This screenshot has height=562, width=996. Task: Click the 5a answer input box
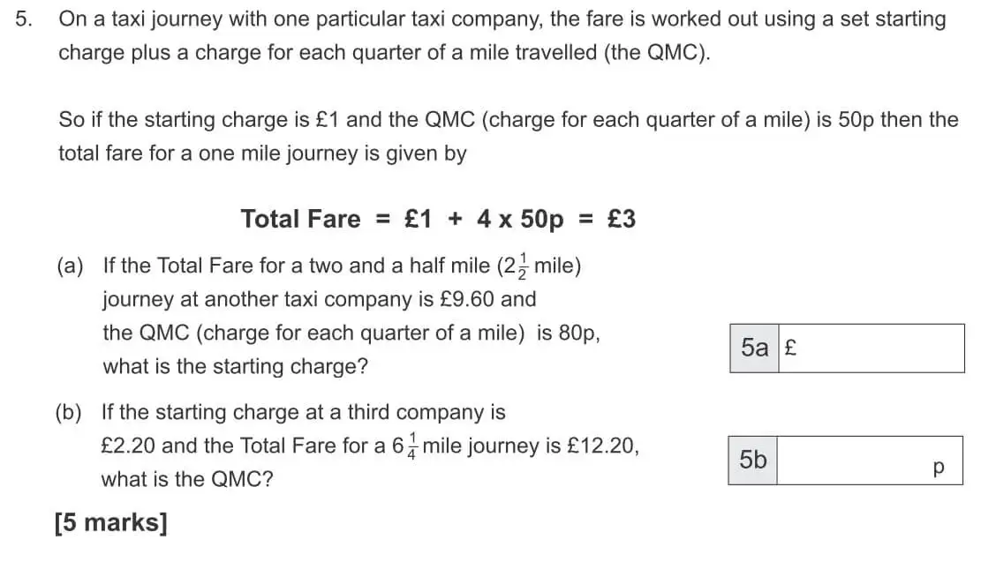[871, 348]
